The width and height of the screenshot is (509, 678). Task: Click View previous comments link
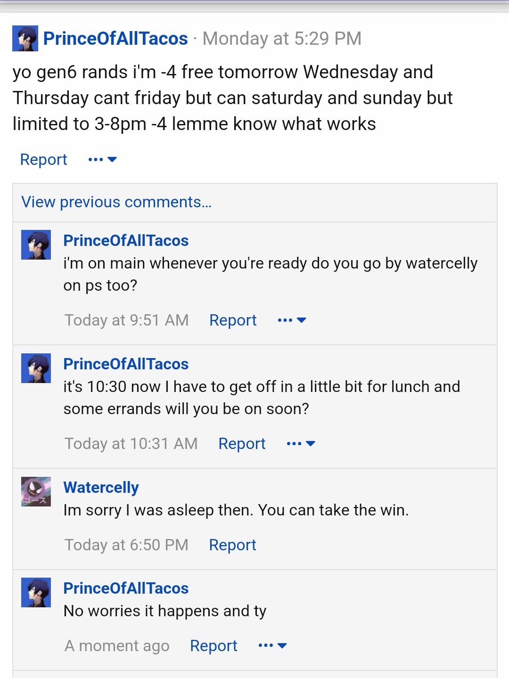coord(116,202)
